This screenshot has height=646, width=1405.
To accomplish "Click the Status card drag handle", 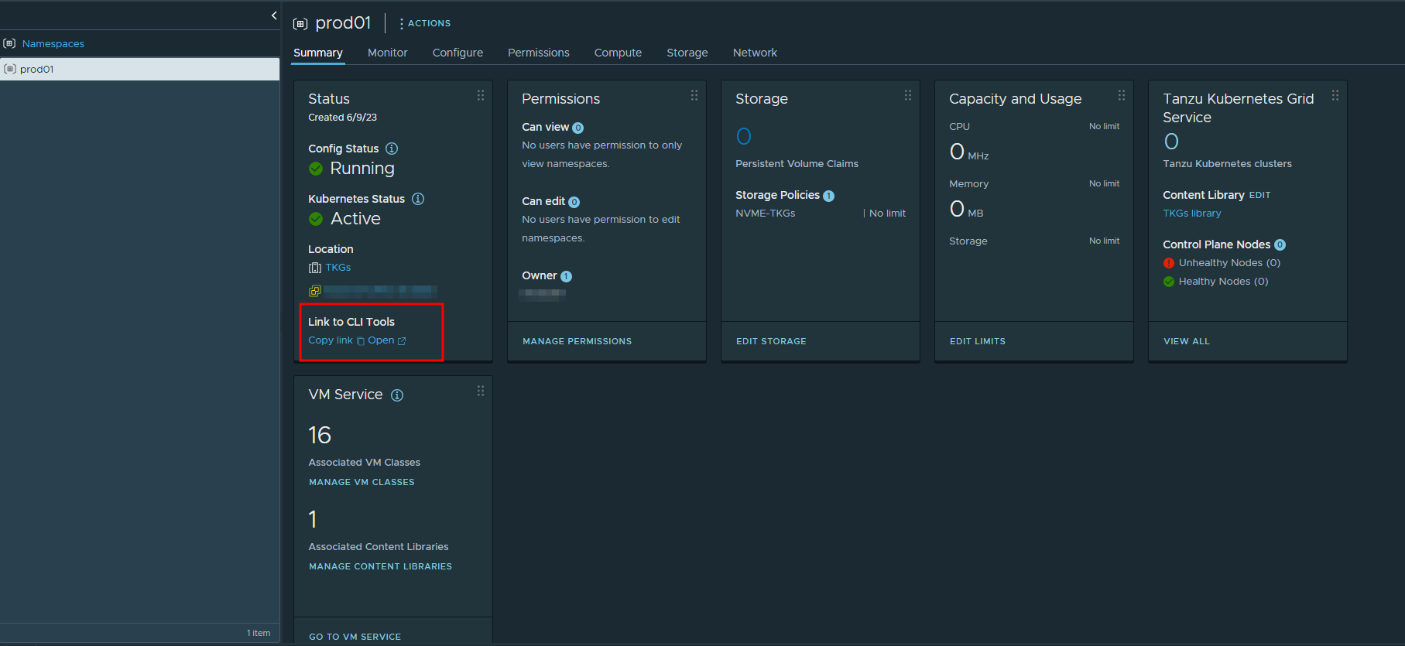I will (481, 95).
